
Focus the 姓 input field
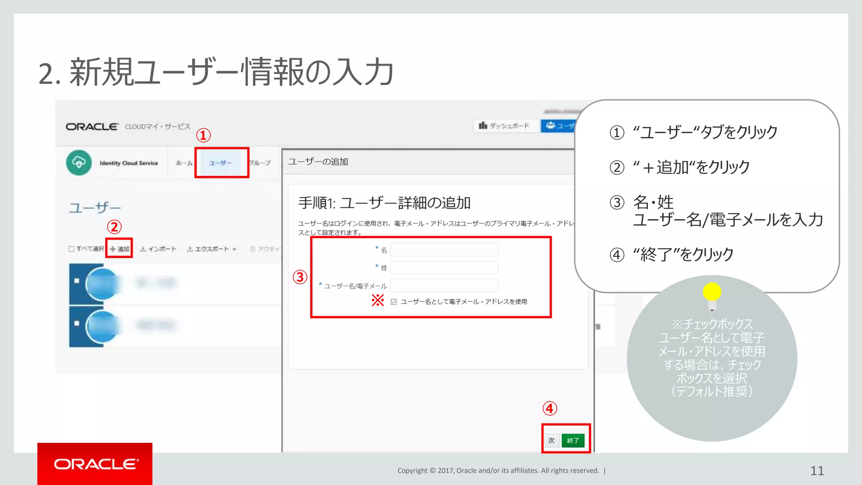point(444,268)
